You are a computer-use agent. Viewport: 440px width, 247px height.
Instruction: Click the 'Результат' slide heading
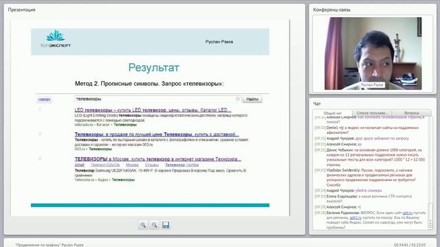154,67
